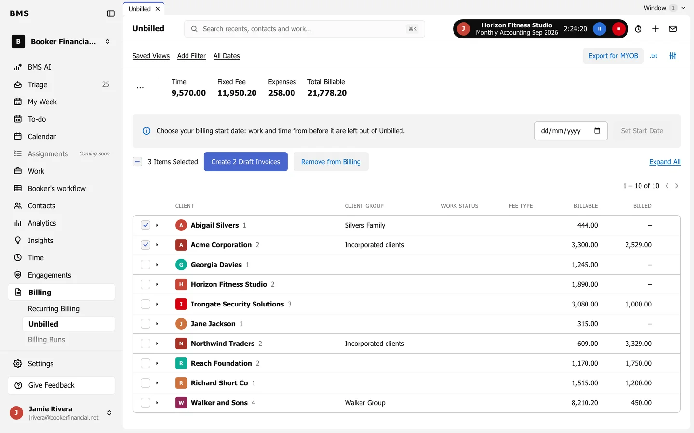Open Engagements in the sidebar

click(x=62, y=275)
